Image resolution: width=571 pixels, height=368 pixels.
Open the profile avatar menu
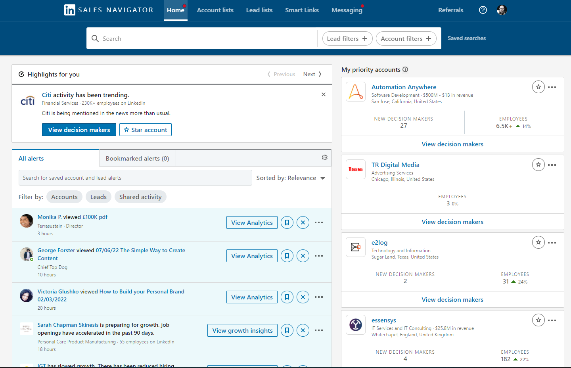[x=502, y=10]
